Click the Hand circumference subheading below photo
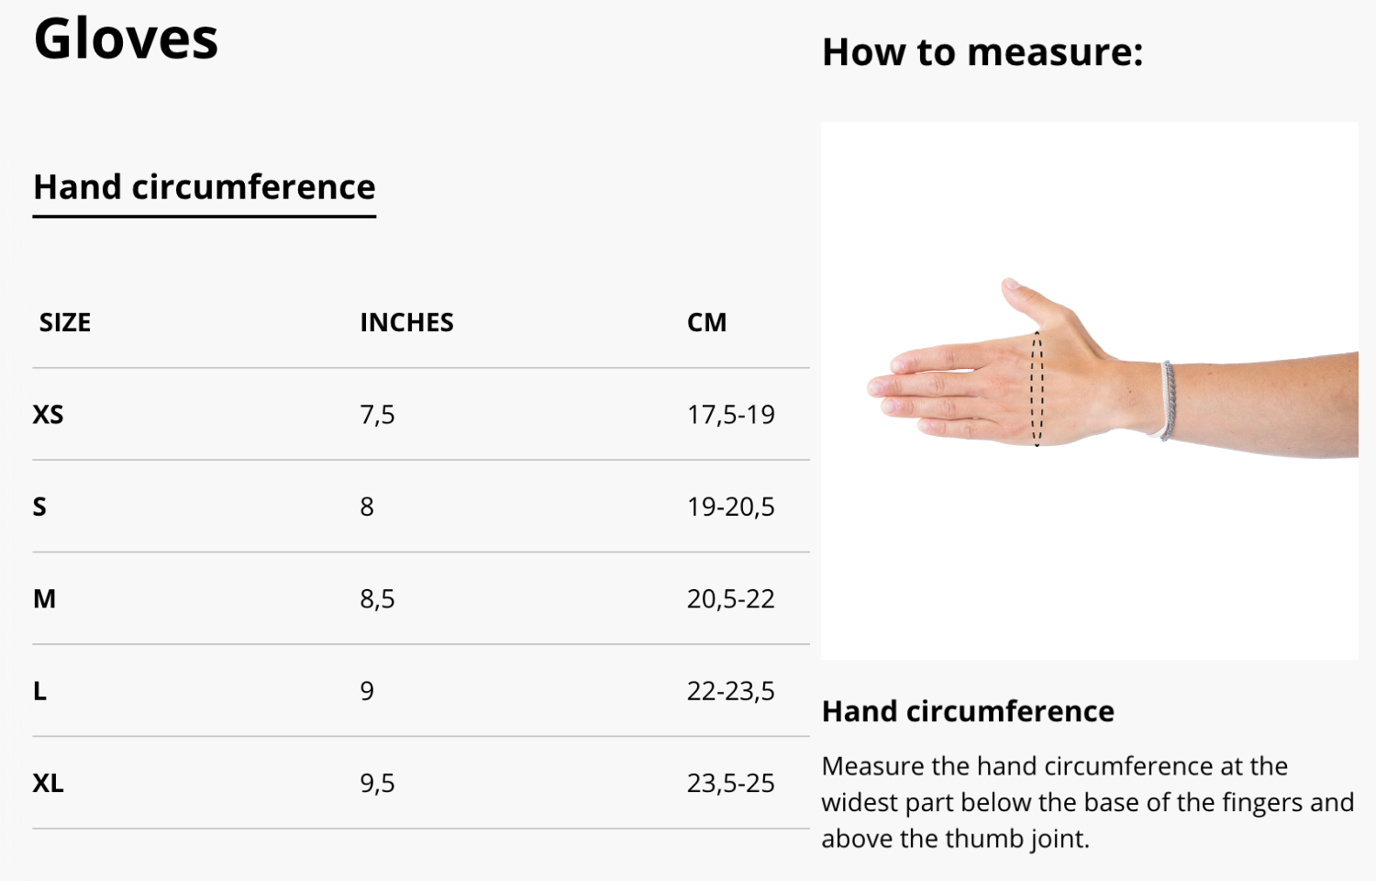This screenshot has width=1376, height=881. point(967,711)
